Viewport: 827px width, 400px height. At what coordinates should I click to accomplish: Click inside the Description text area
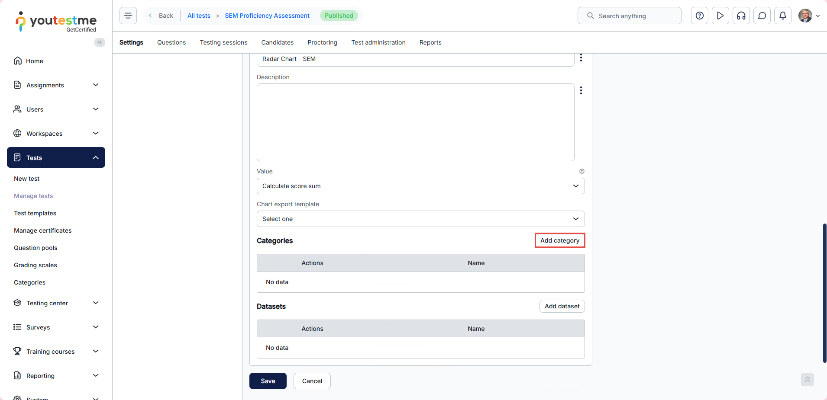pos(415,122)
